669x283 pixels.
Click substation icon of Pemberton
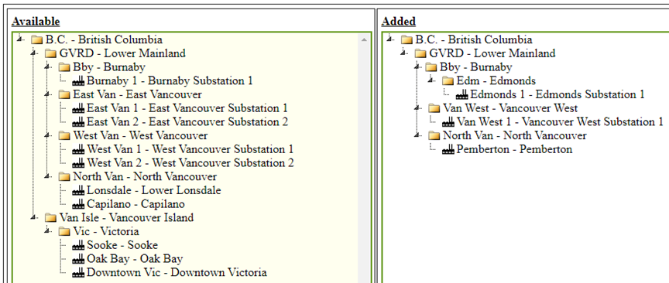448,149
